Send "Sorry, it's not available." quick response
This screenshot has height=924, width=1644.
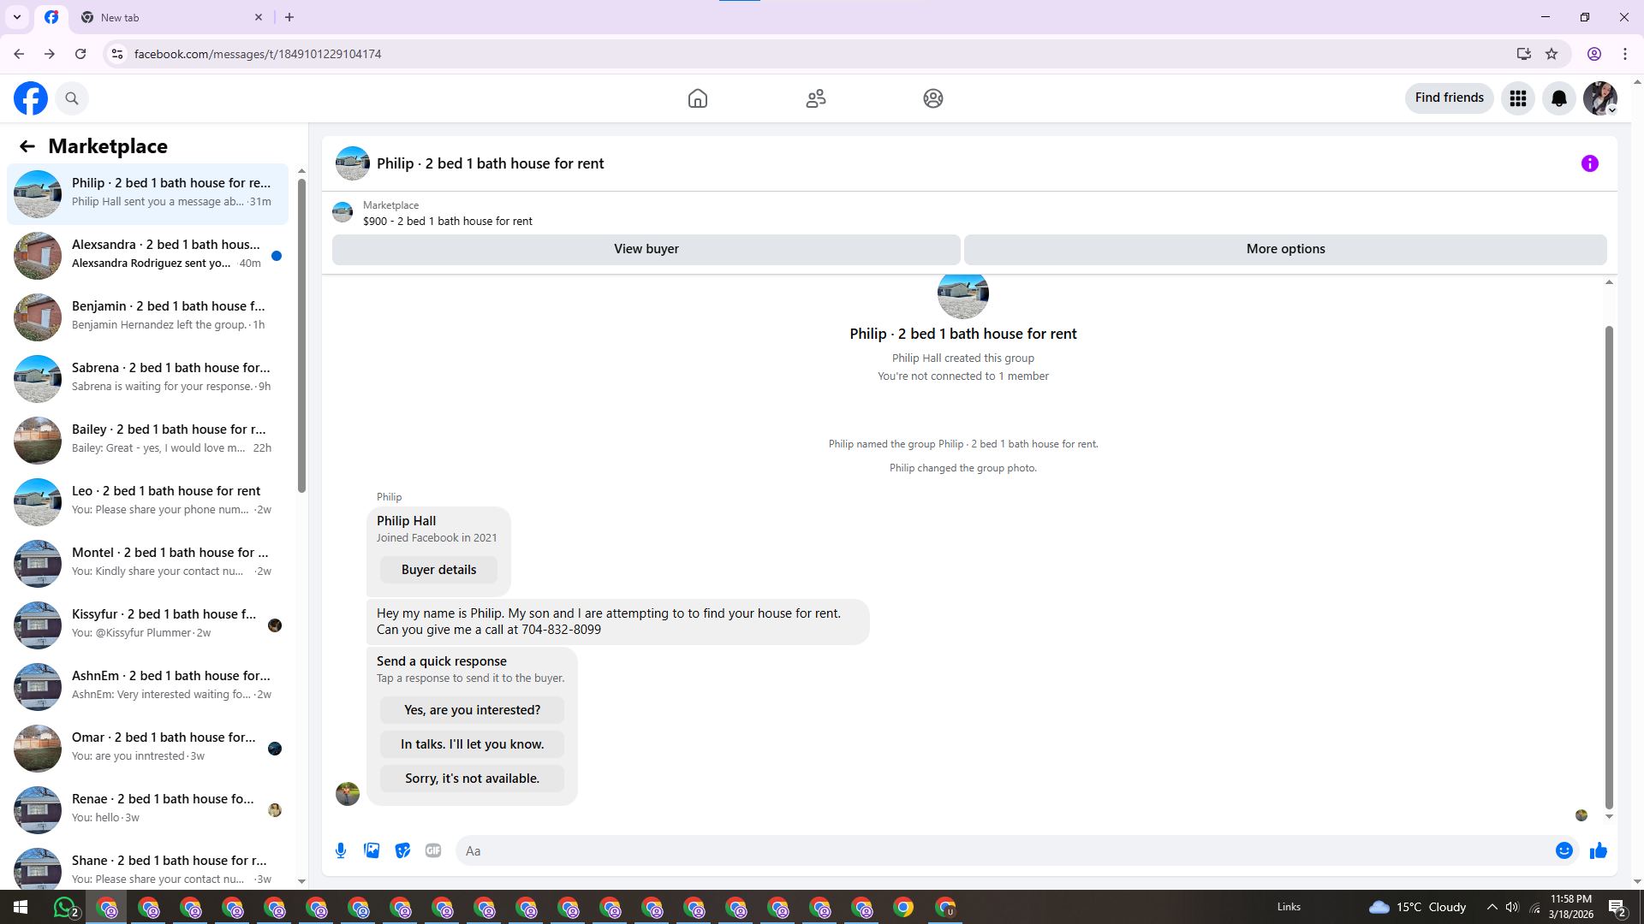[472, 779]
